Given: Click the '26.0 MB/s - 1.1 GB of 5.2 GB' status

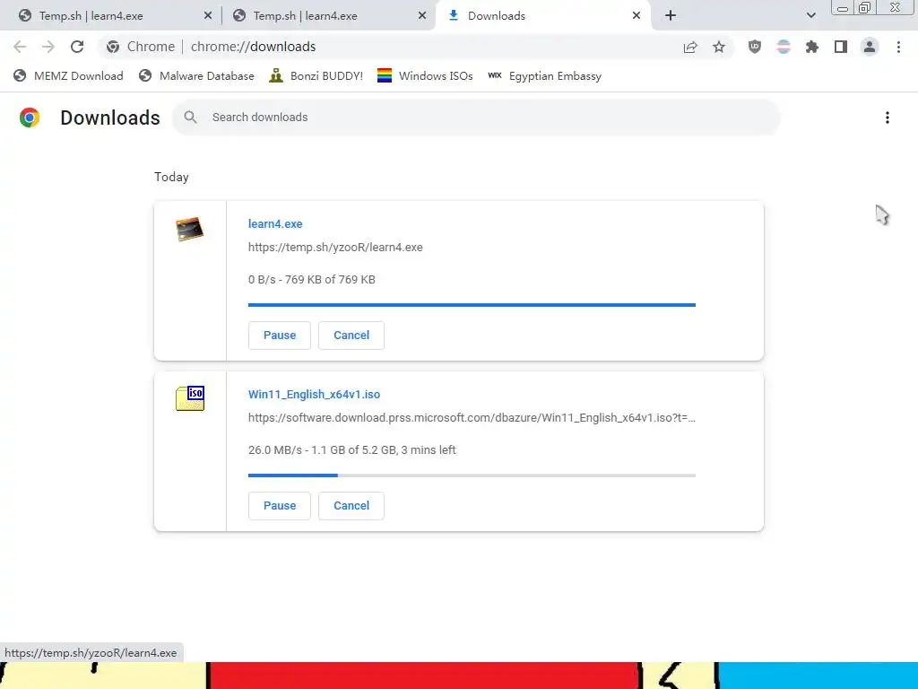Looking at the screenshot, I should (x=351, y=450).
